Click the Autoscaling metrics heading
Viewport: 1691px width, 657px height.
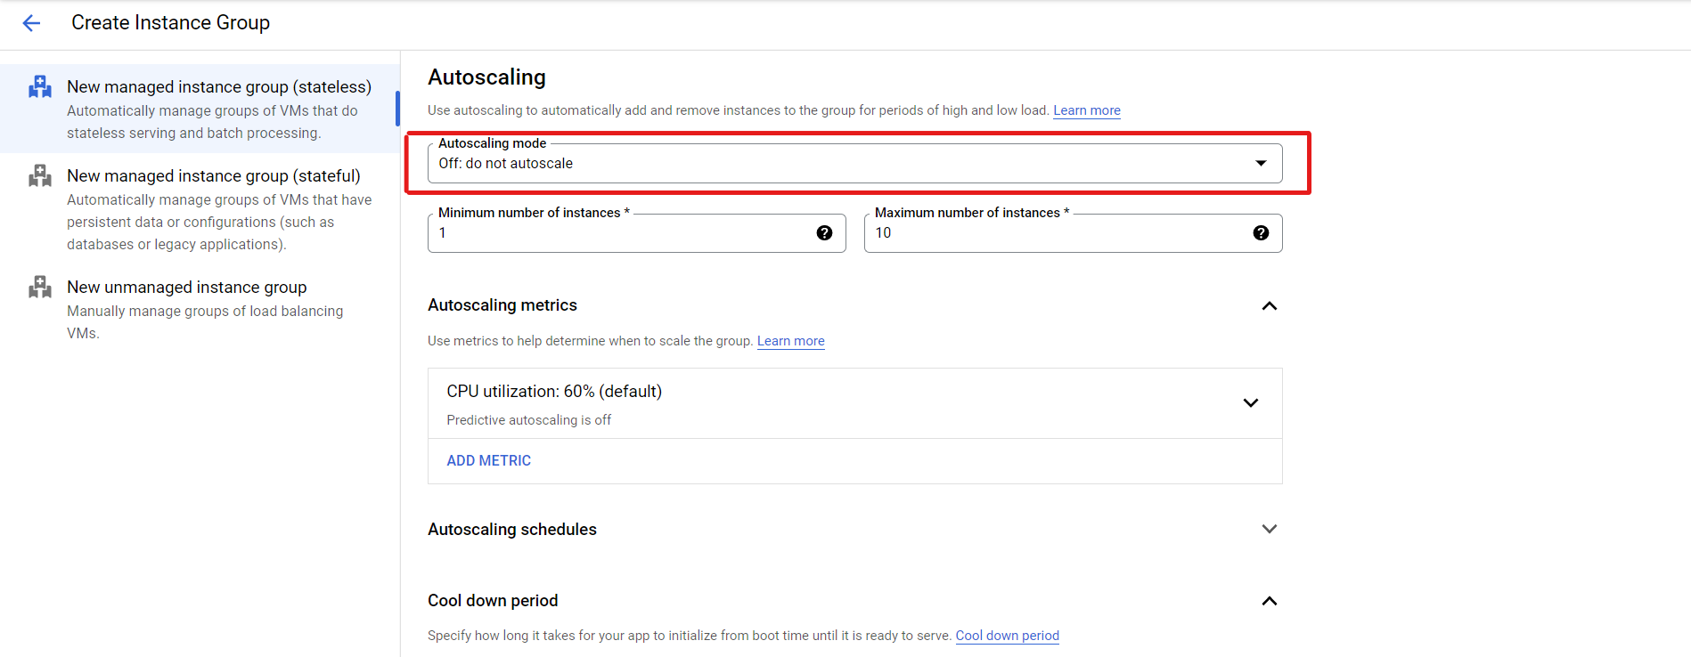502,305
